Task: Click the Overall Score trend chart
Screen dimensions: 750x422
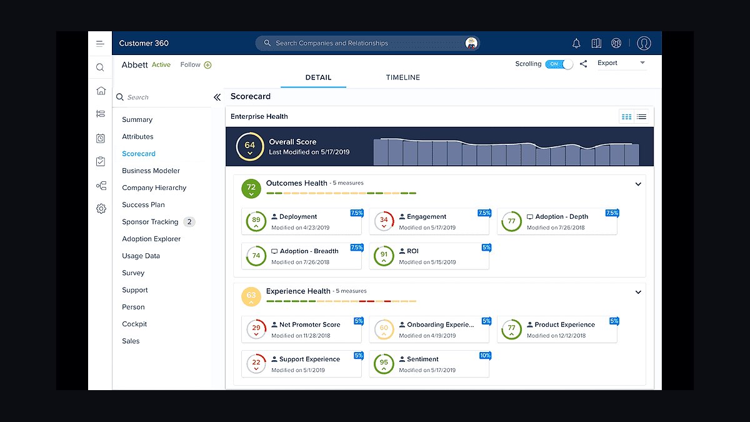Action: click(506, 151)
